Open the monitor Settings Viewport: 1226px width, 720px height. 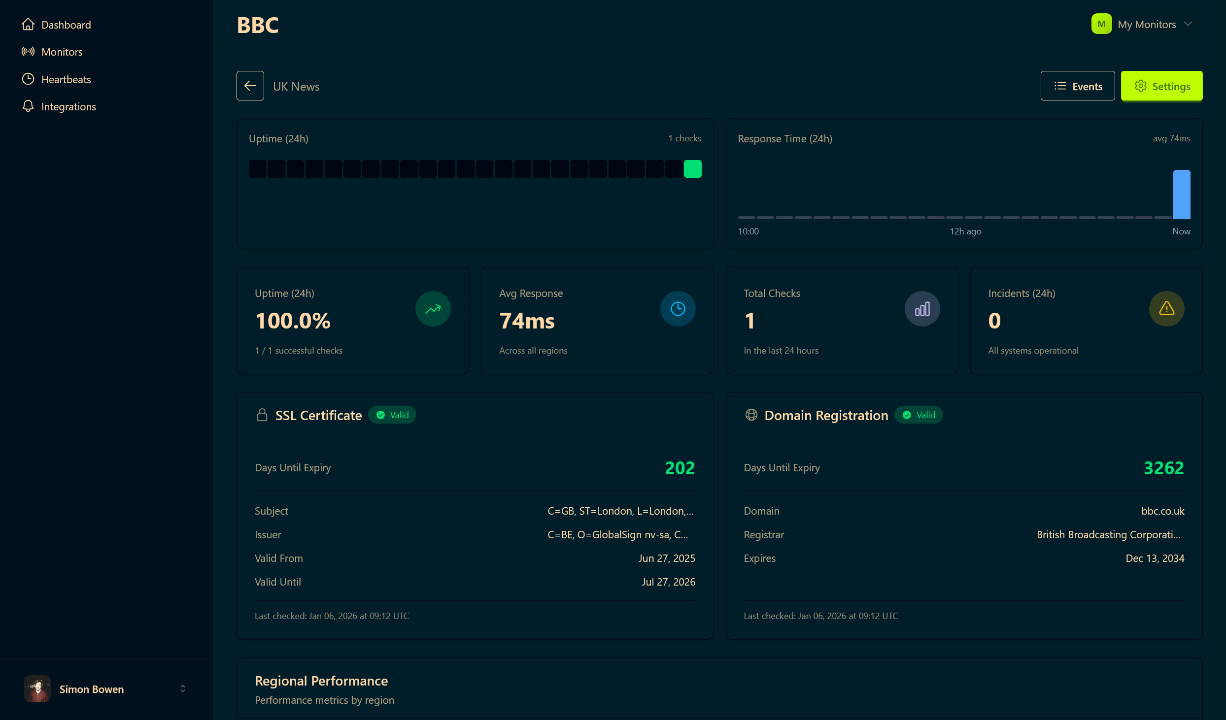(x=1161, y=86)
